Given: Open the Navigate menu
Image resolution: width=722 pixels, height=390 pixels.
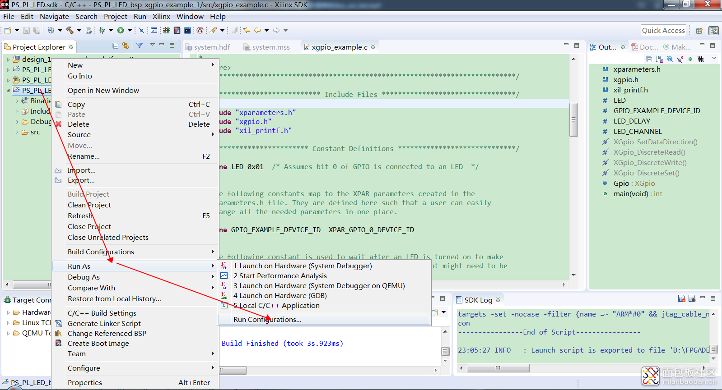Looking at the screenshot, I should (x=54, y=16).
